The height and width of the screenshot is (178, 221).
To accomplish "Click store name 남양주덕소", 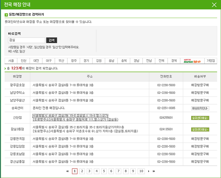I will point(17,93).
